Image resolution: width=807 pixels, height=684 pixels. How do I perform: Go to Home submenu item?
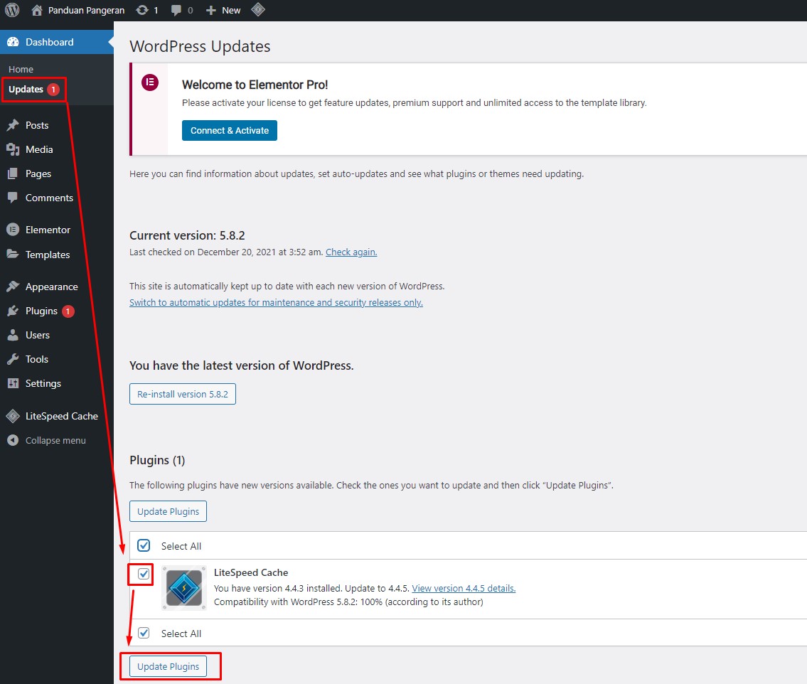(21, 69)
